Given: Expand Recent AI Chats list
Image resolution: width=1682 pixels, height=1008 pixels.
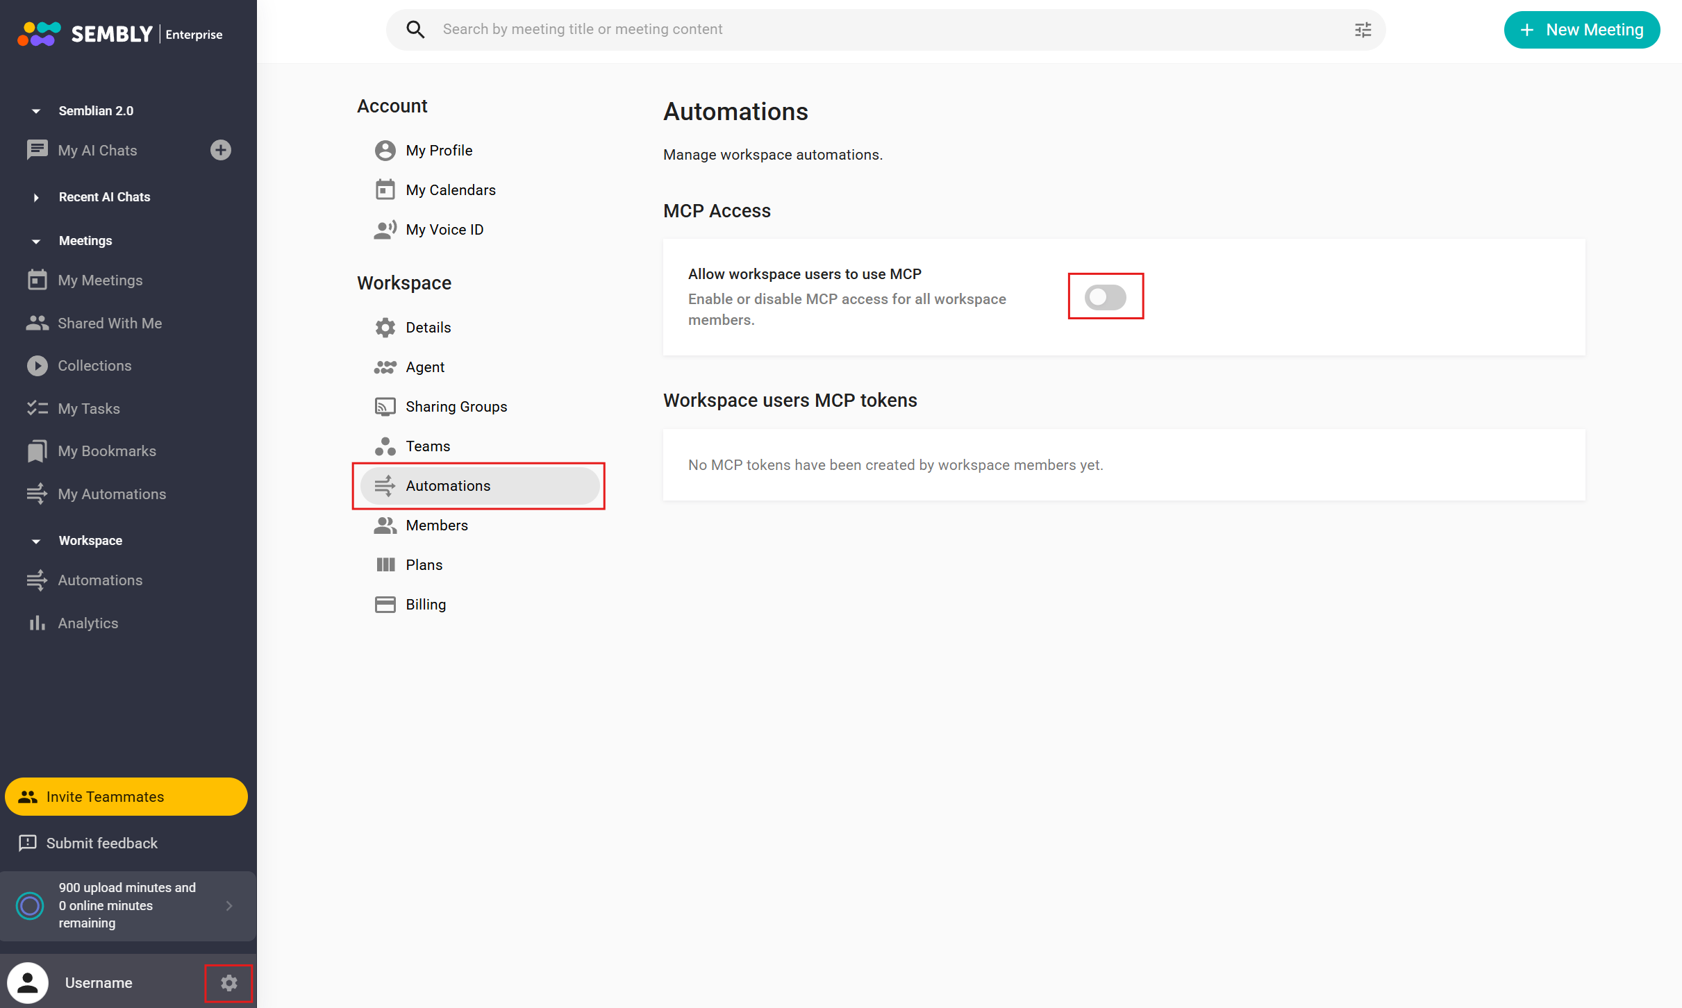Looking at the screenshot, I should pos(36,197).
